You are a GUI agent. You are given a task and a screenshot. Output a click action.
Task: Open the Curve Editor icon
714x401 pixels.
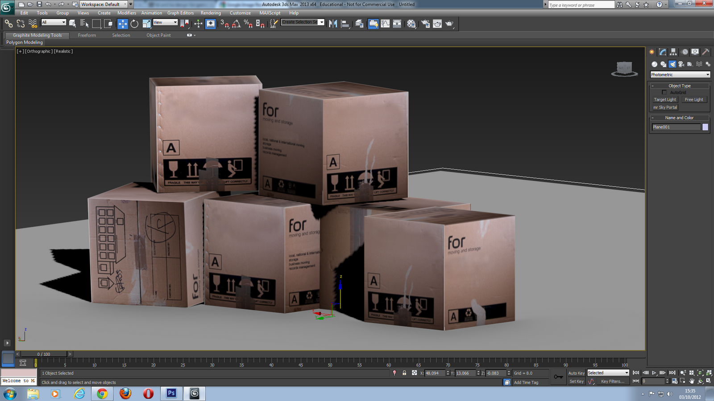tap(385, 23)
